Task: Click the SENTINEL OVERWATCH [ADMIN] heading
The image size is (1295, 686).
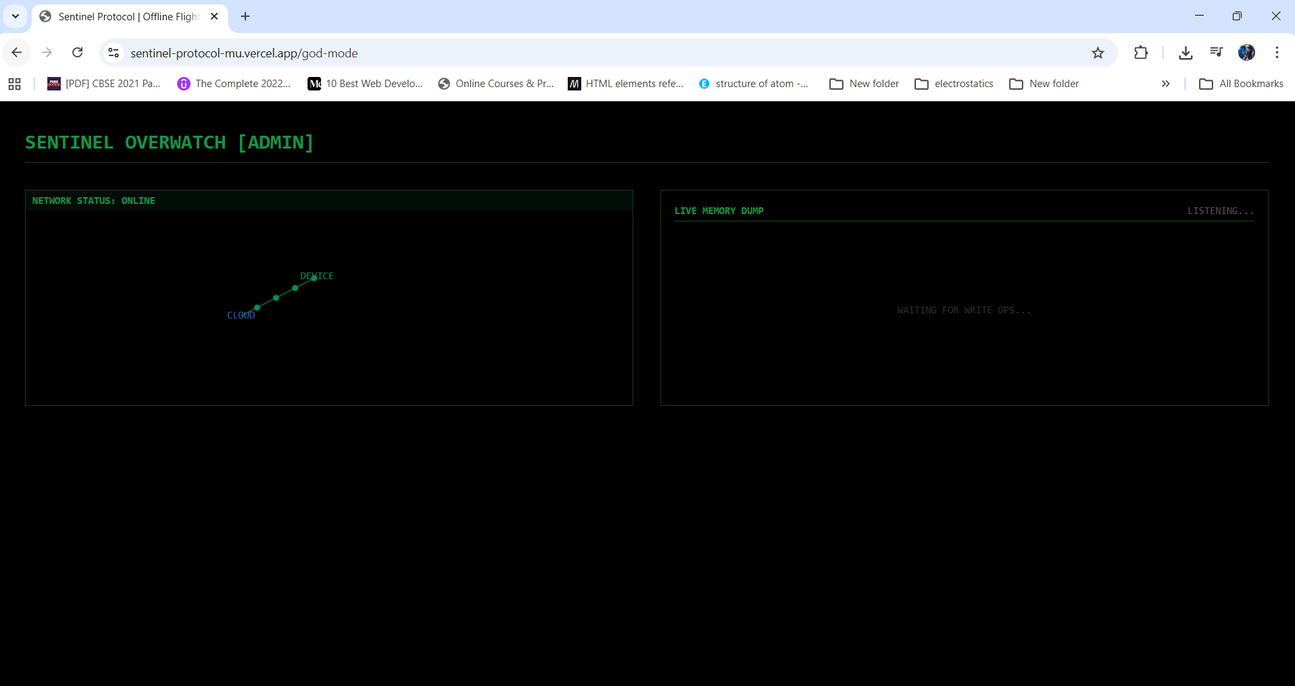Action: tap(170, 142)
